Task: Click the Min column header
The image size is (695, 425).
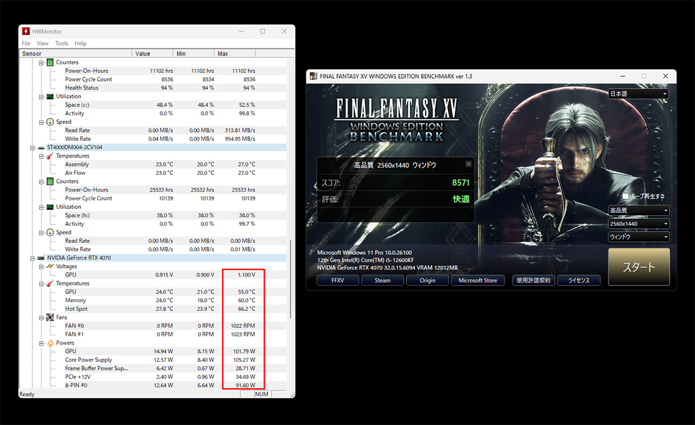Action: click(194, 54)
